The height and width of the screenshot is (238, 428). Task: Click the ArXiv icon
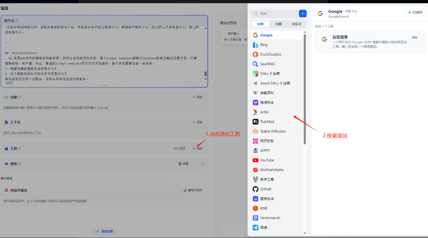(x=255, y=112)
